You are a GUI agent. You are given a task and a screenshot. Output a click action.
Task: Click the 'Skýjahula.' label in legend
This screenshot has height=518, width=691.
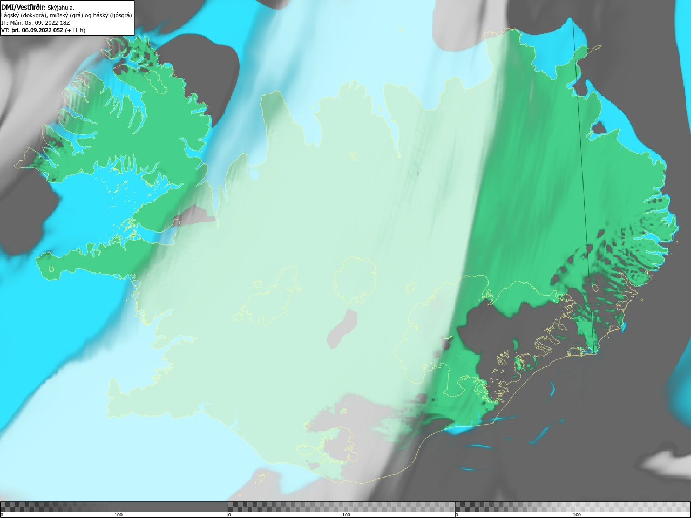pos(60,8)
